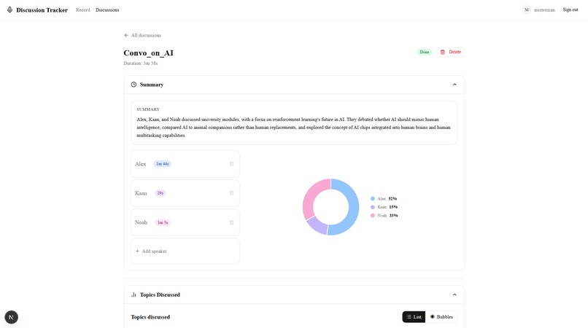This screenshot has width=588, height=328.
Task: Remove speaker Noah using trash icon
Action: (x=231, y=222)
